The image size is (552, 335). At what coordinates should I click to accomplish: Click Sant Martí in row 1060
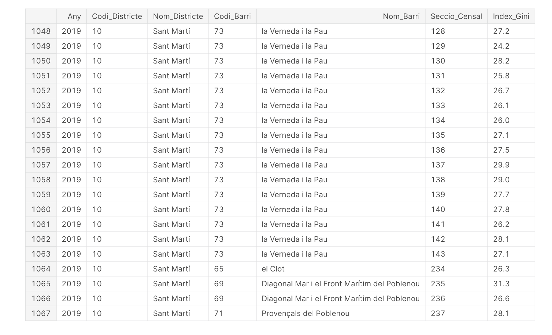point(171,210)
